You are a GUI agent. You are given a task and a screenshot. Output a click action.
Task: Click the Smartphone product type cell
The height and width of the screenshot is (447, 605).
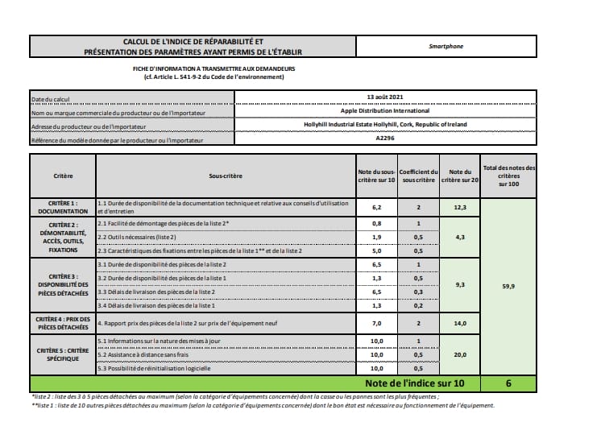pyautogui.click(x=446, y=46)
